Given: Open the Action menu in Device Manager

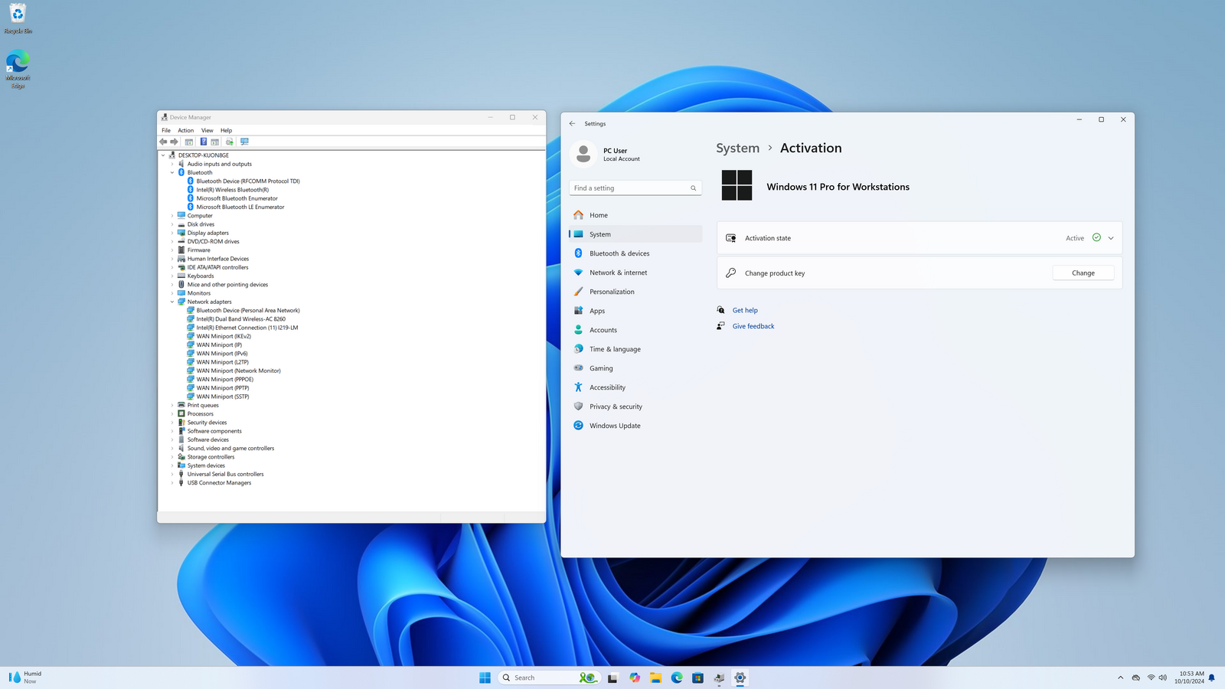Looking at the screenshot, I should point(186,130).
